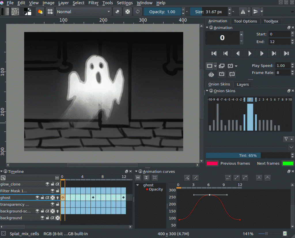Collapse the Animation curves docker
Screen dimensions: 295x238
point(136,171)
